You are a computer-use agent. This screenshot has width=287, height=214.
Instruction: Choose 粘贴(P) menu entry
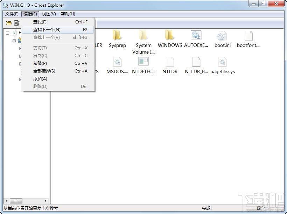(x=58, y=63)
